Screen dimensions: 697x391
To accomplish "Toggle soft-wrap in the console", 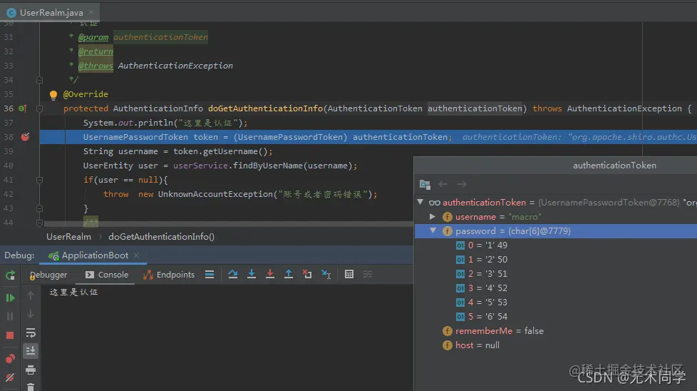I will 30,332.
